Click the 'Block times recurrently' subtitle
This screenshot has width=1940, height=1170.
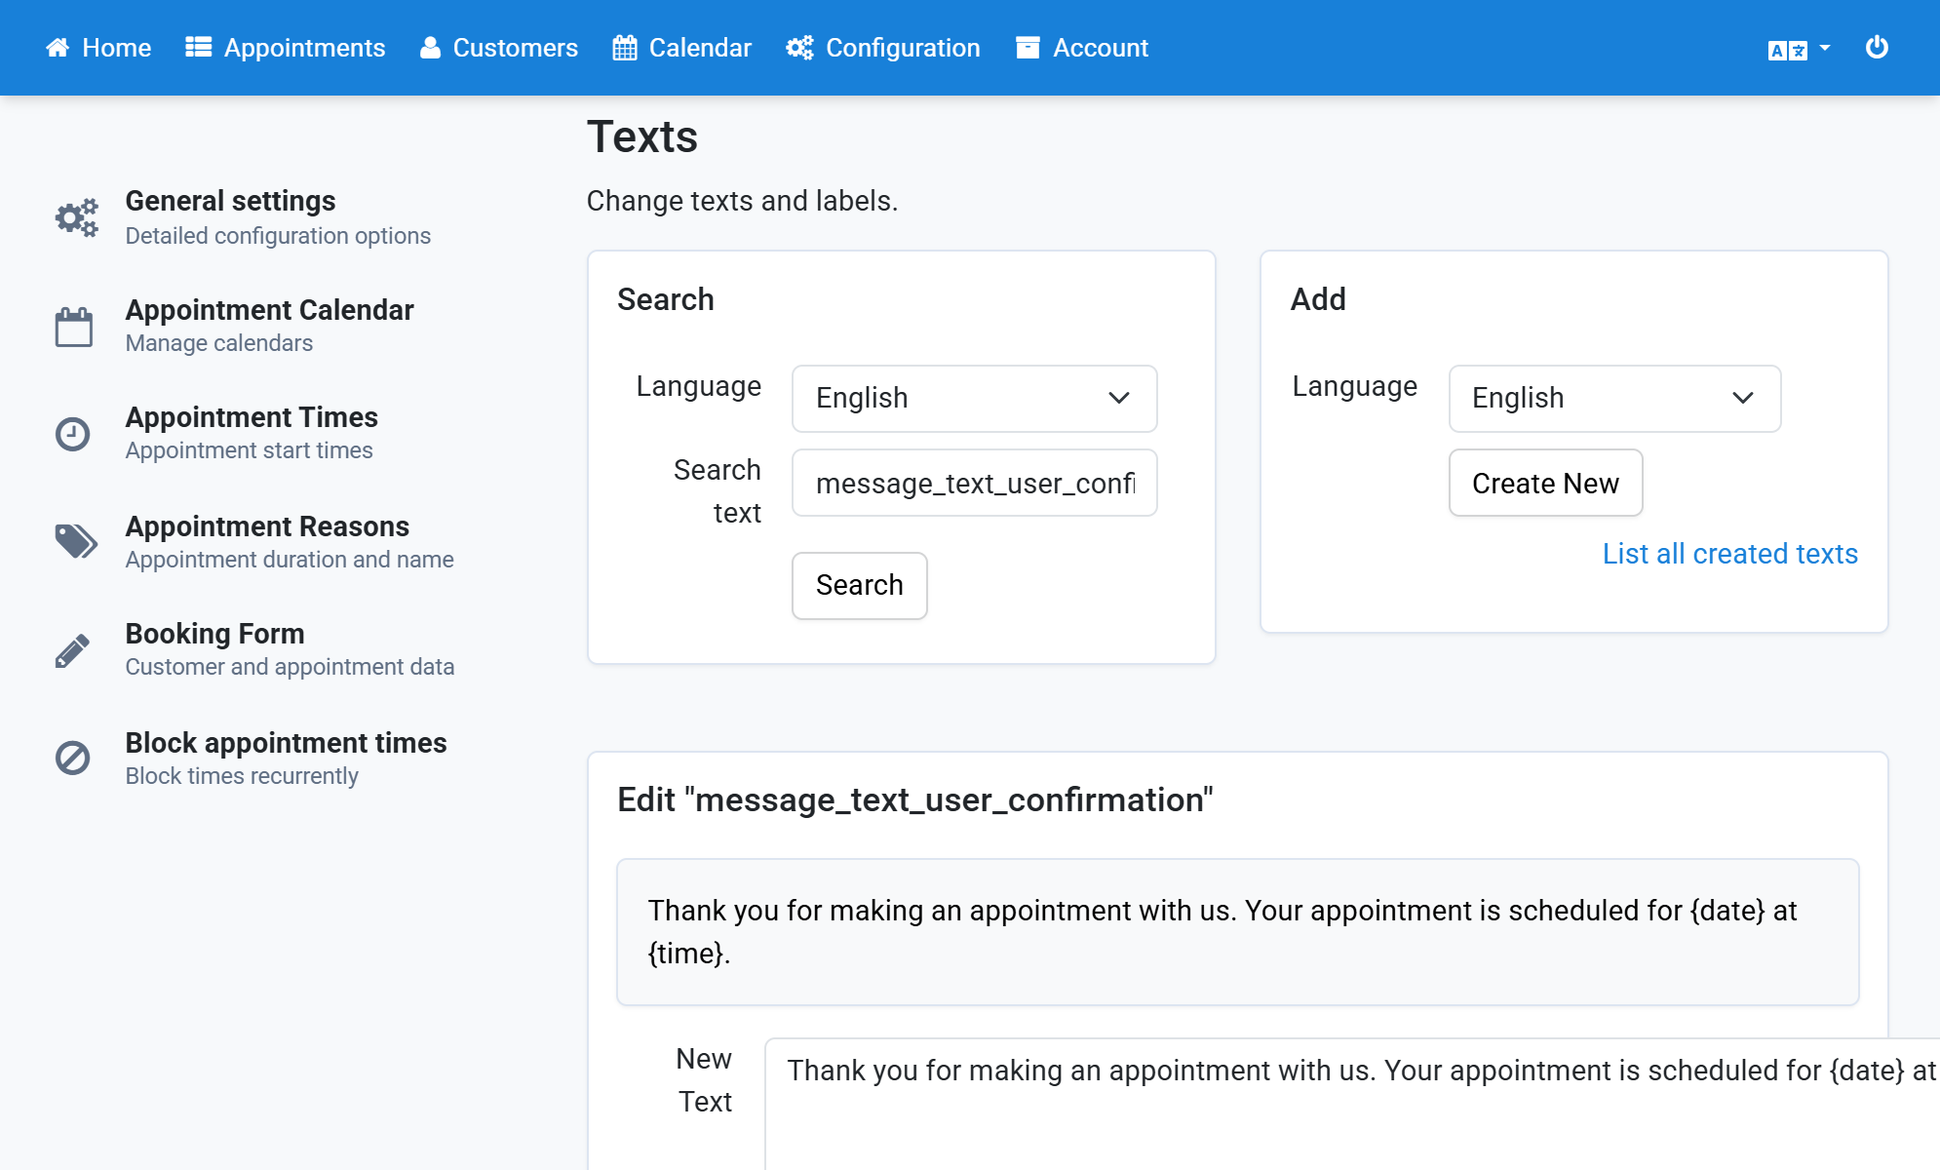[242, 776]
